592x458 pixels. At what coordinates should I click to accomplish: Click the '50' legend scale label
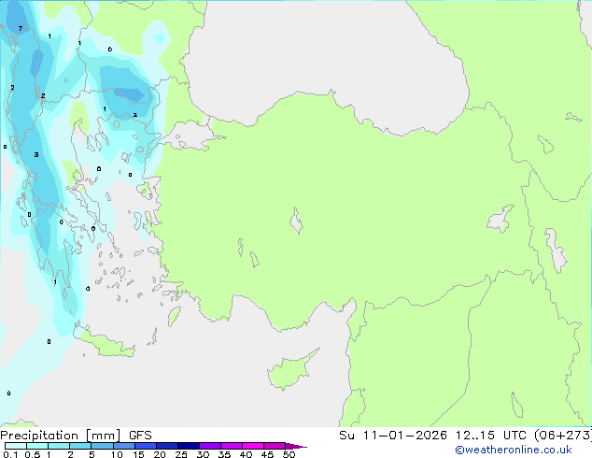pyautogui.click(x=289, y=454)
